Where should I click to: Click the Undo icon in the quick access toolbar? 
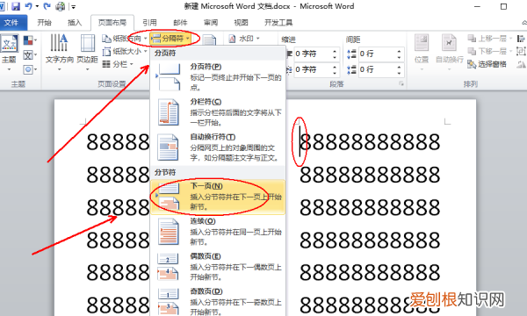tap(29, 6)
